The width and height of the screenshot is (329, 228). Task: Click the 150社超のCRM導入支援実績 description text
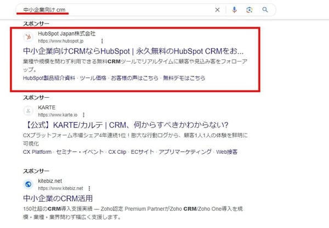pos(133,213)
